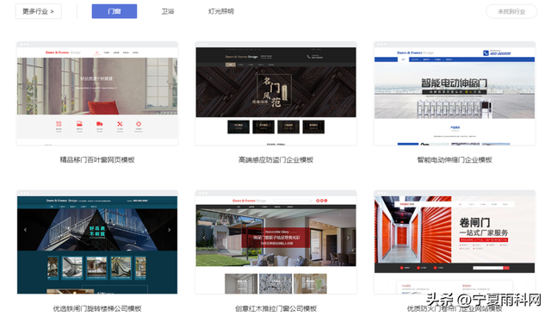The width and height of the screenshot is (551, 316).
Task: Click the phone icon in 防盗门 template header
Action: 308,57
